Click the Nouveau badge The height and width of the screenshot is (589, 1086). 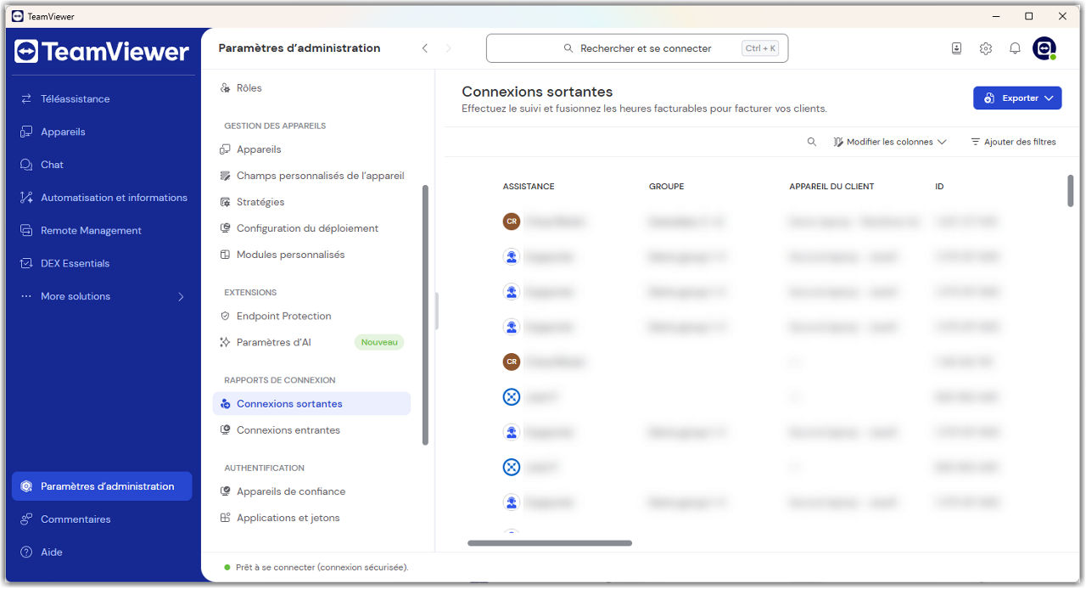coord(379,343)
